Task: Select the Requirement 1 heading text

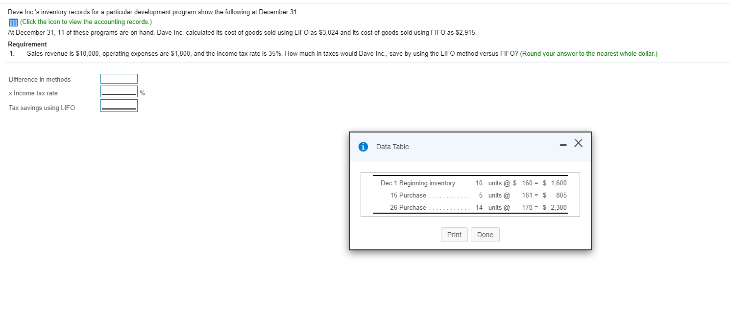Action: [27, 44]
